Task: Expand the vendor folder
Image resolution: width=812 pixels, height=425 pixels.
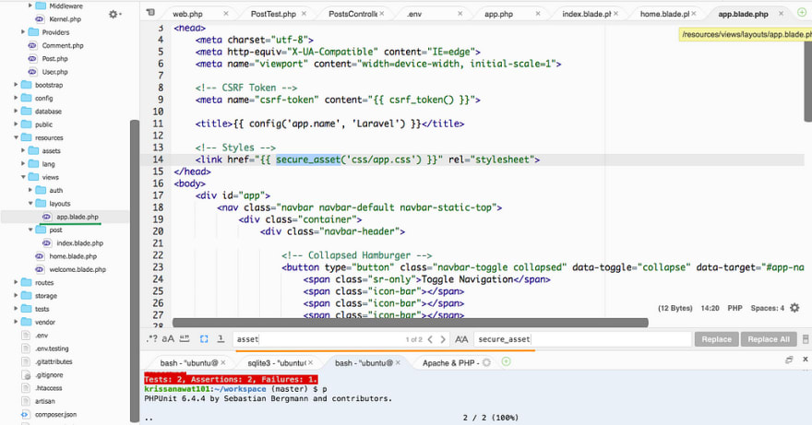Action: (16, 322)
